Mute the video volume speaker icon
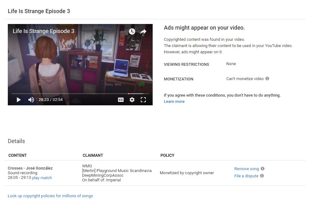The width and height of the screenshot is (310, 220). click(x=31, y=100)
